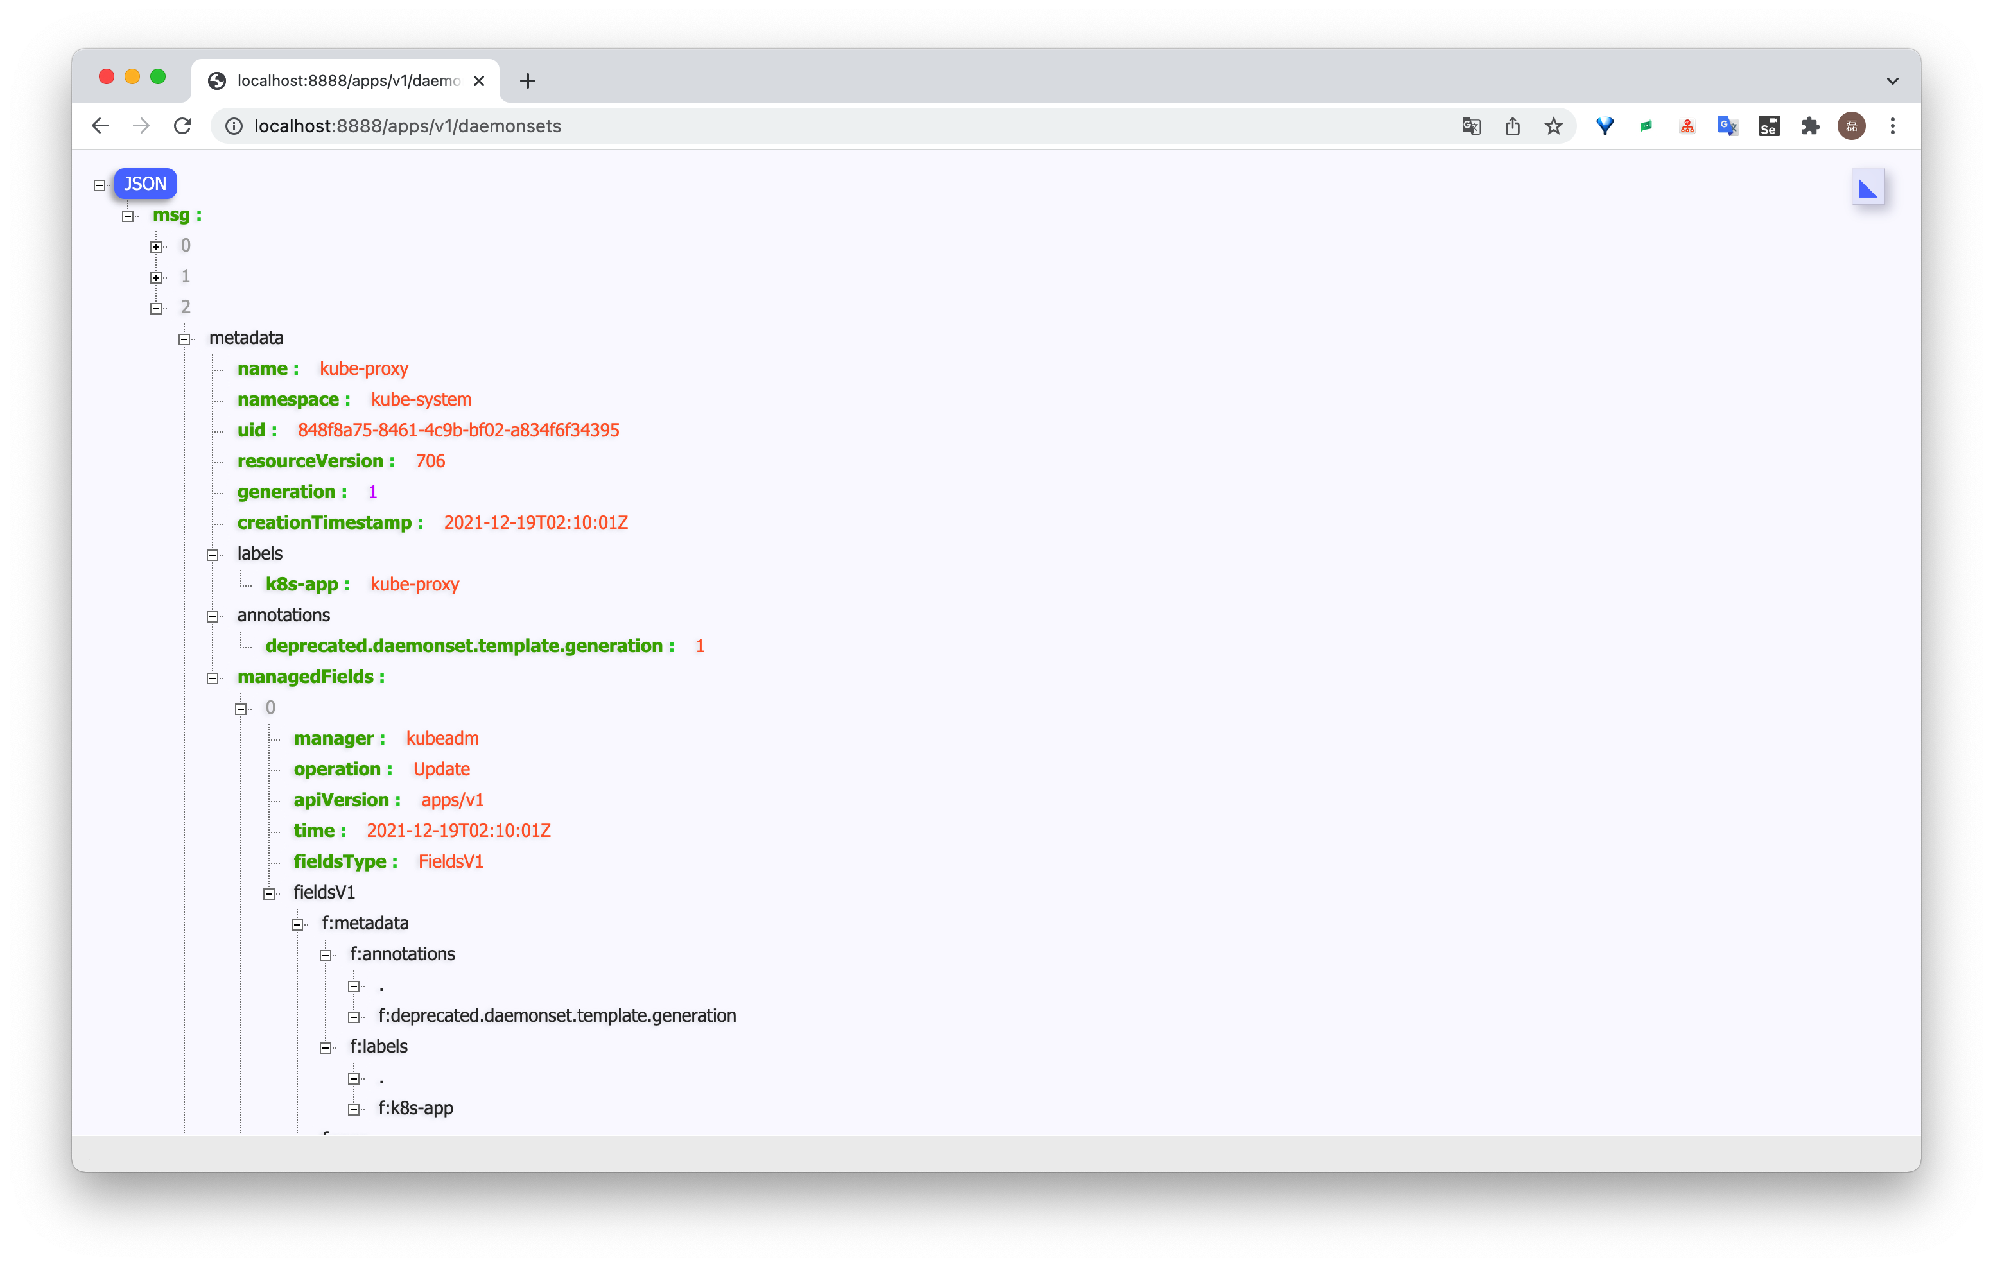Screen dimensions: 1993x1267
Task: Click the blue corner triangle JSON viewer icon
Action: (1867, 188)
